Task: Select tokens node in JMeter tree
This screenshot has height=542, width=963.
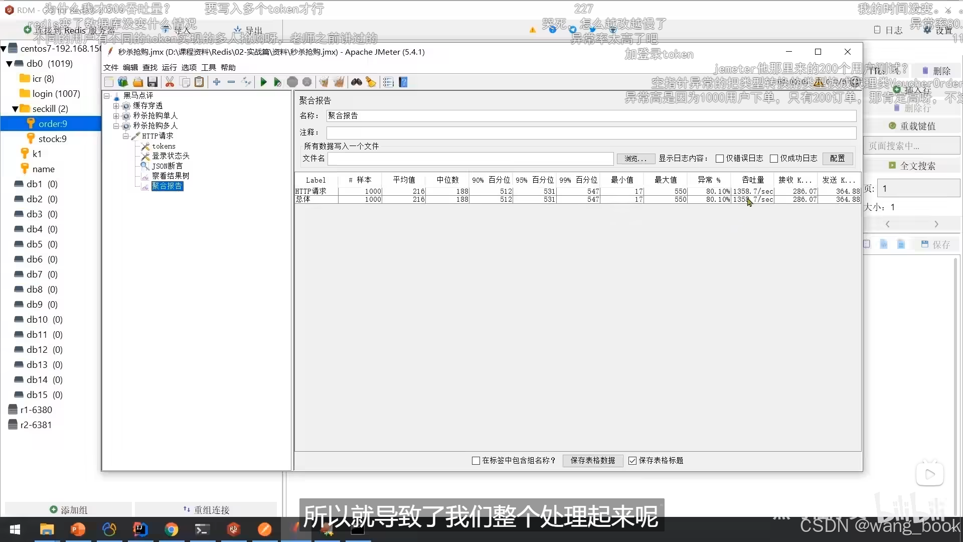Action: tap(164, 146)
